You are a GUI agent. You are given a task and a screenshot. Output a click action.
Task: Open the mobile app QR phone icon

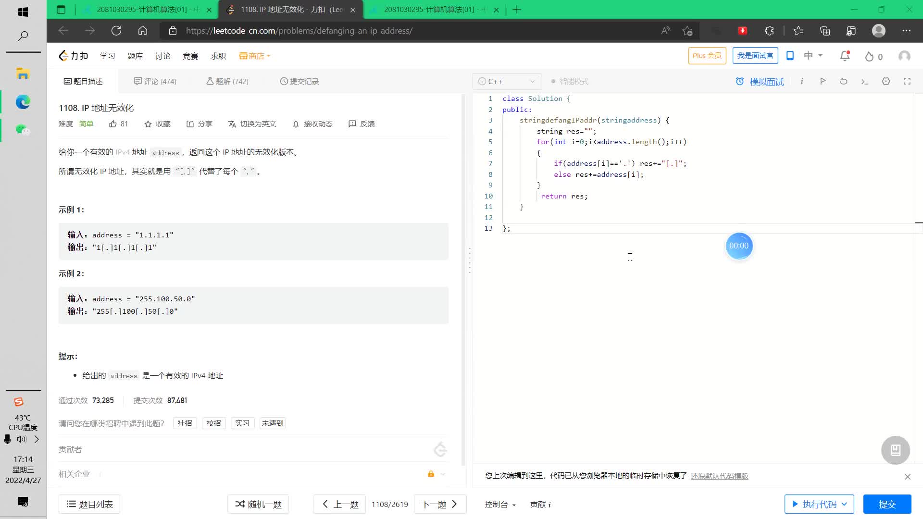[790, 55]
